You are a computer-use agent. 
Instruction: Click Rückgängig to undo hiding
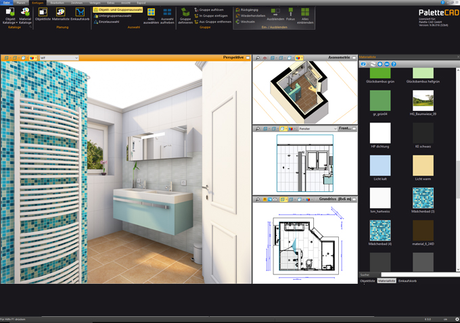248,10
